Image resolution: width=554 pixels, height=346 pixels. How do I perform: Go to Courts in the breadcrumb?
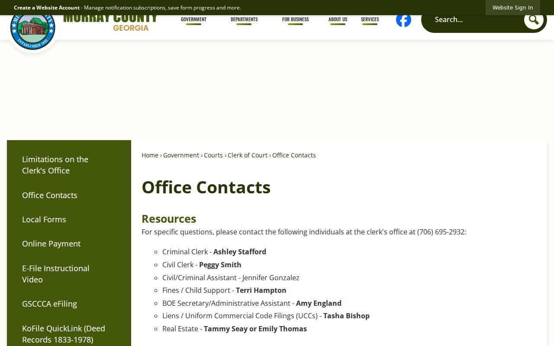tap(213, 155)
